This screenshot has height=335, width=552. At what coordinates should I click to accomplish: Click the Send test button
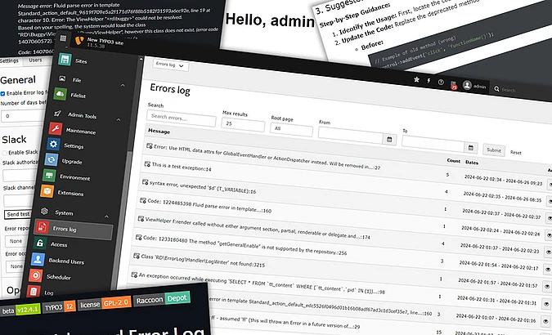[16, 212]
